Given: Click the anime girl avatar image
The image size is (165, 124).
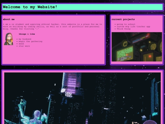Looking at the screenshot, I should 9,39.
